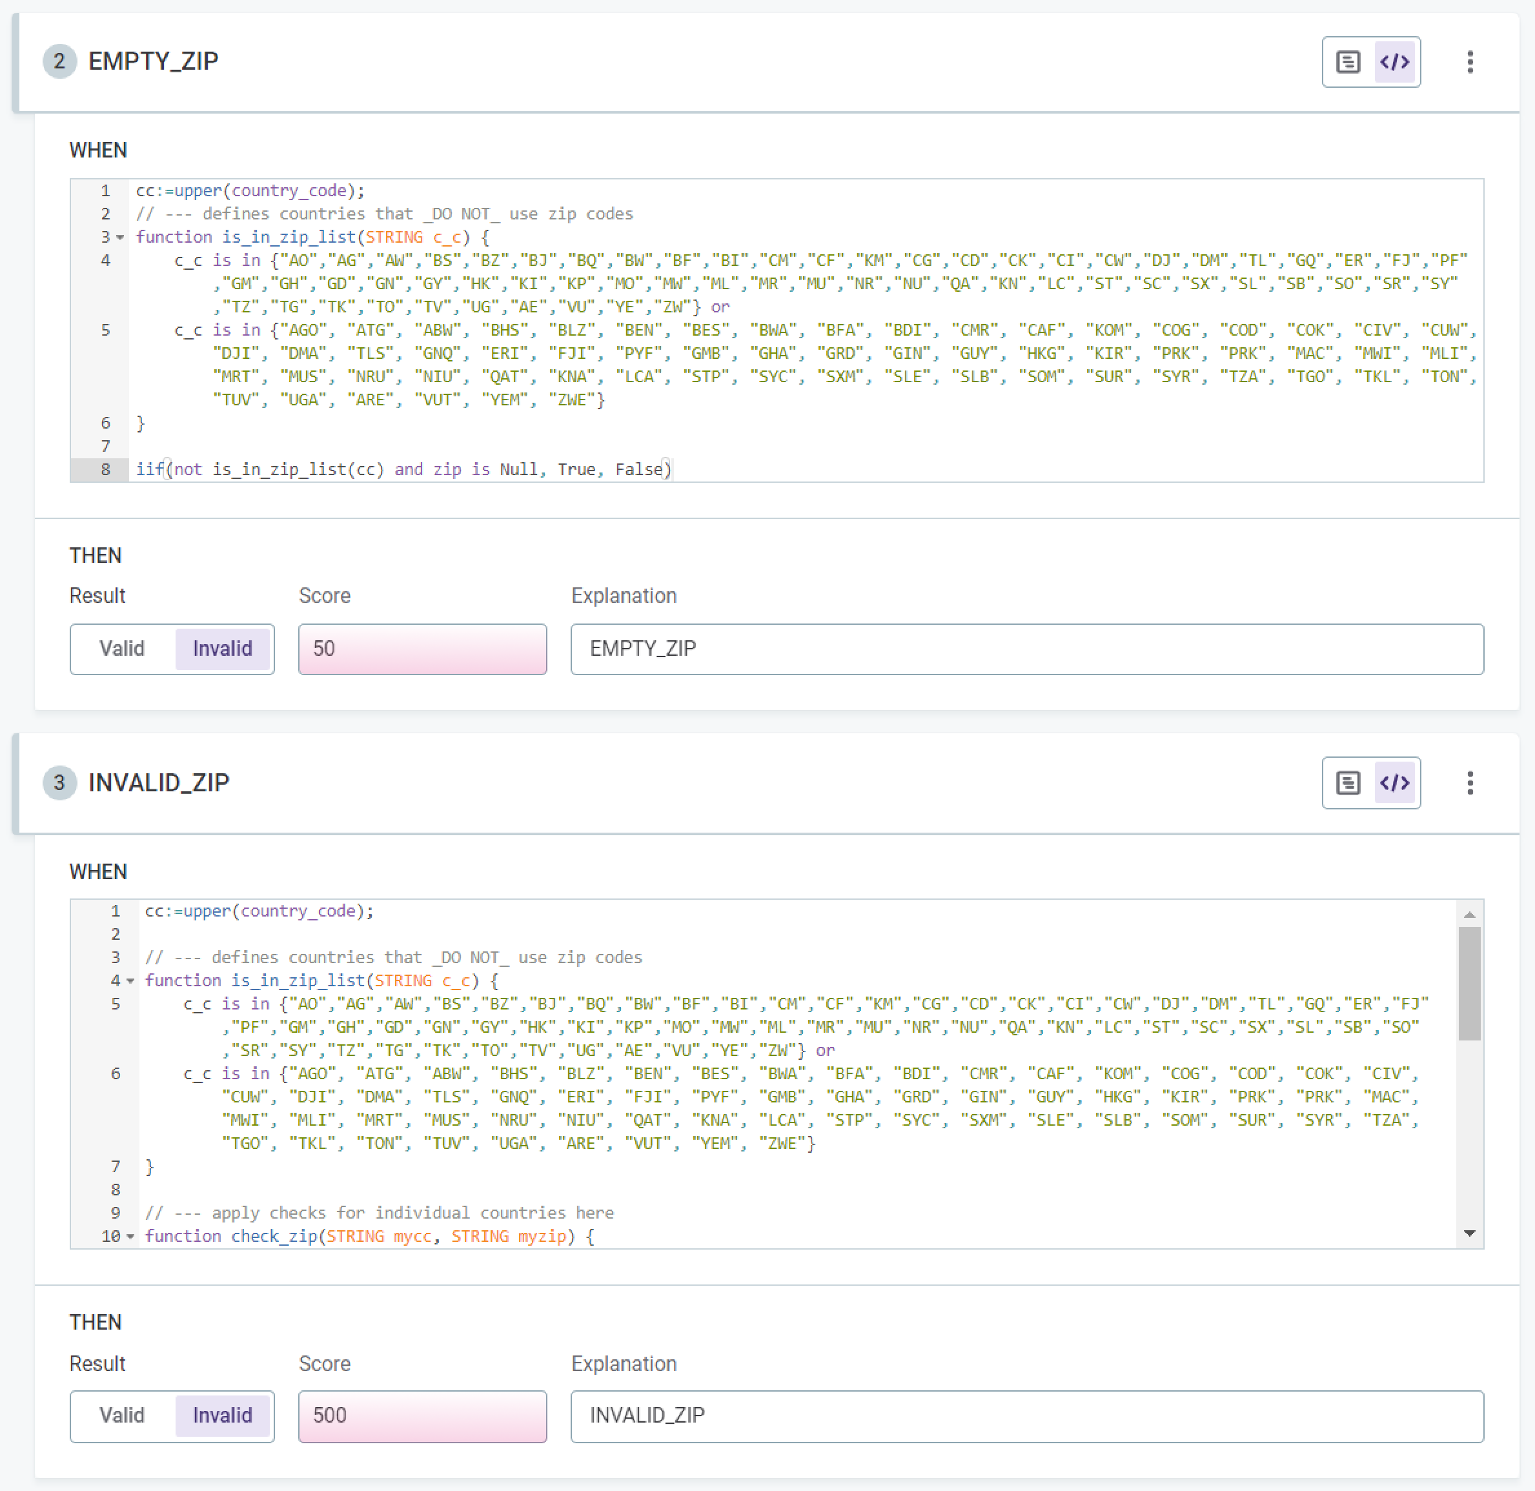Set INVALID_ZIP result to Valid

pos(122,1415)
